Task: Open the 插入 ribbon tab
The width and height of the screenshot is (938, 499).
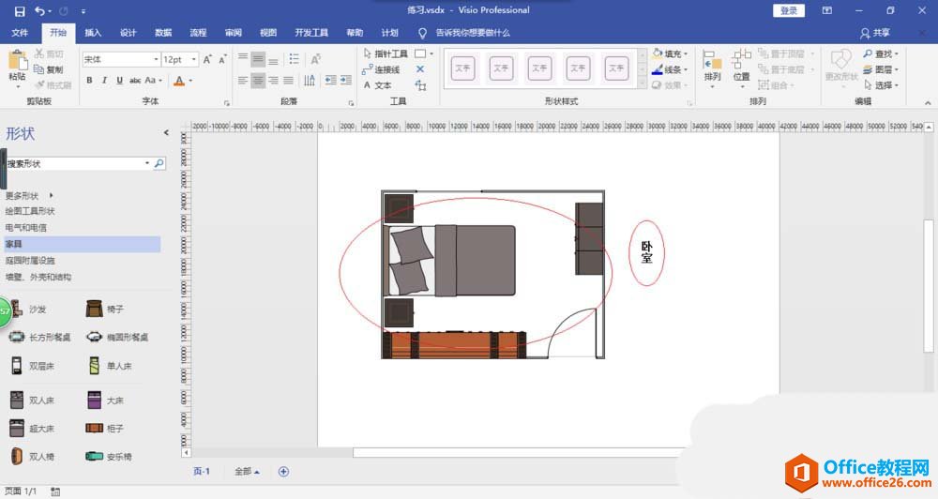Action: point(93,33)
